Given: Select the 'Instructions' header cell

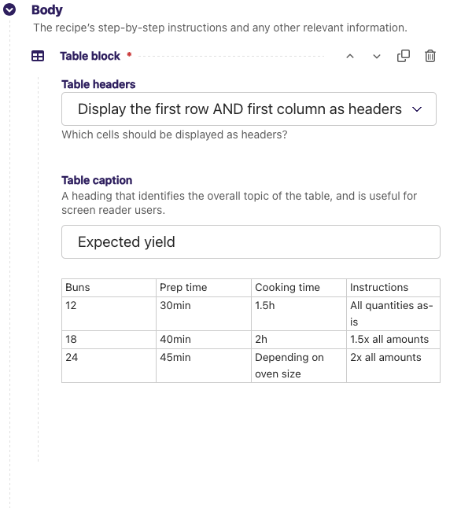Looking at the screenshot, I should click(x=393, y=288).
